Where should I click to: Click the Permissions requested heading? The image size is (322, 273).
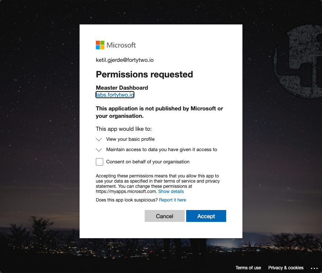(144, 74)
